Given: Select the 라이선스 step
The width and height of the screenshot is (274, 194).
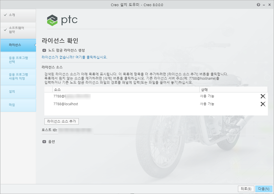Looking at the screenshot, I should click(x=18, y=45).
